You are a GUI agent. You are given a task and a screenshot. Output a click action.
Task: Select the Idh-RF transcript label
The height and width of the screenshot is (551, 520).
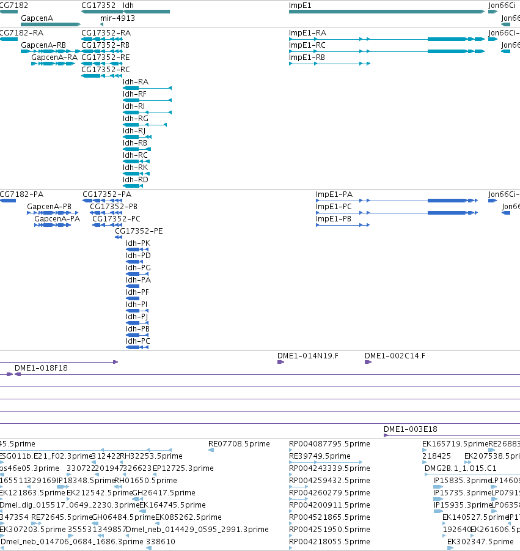[x=134, y=94]
